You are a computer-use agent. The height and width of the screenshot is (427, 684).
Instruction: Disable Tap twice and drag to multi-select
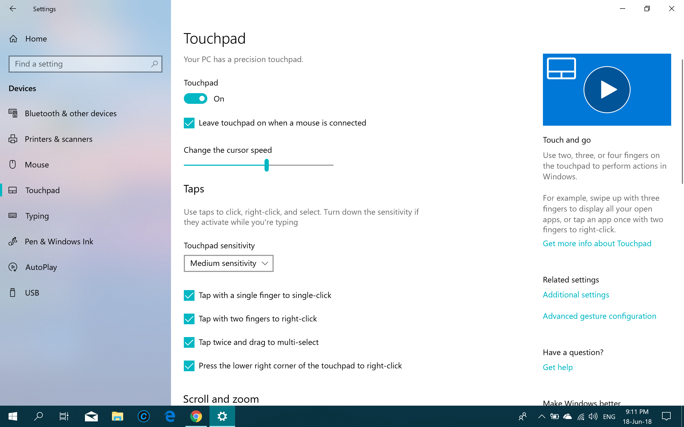(189, 342)
